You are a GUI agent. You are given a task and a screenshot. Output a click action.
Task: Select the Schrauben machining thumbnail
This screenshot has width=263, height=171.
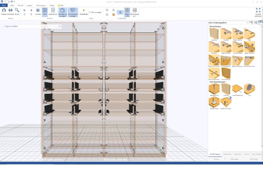pos(214,47)
